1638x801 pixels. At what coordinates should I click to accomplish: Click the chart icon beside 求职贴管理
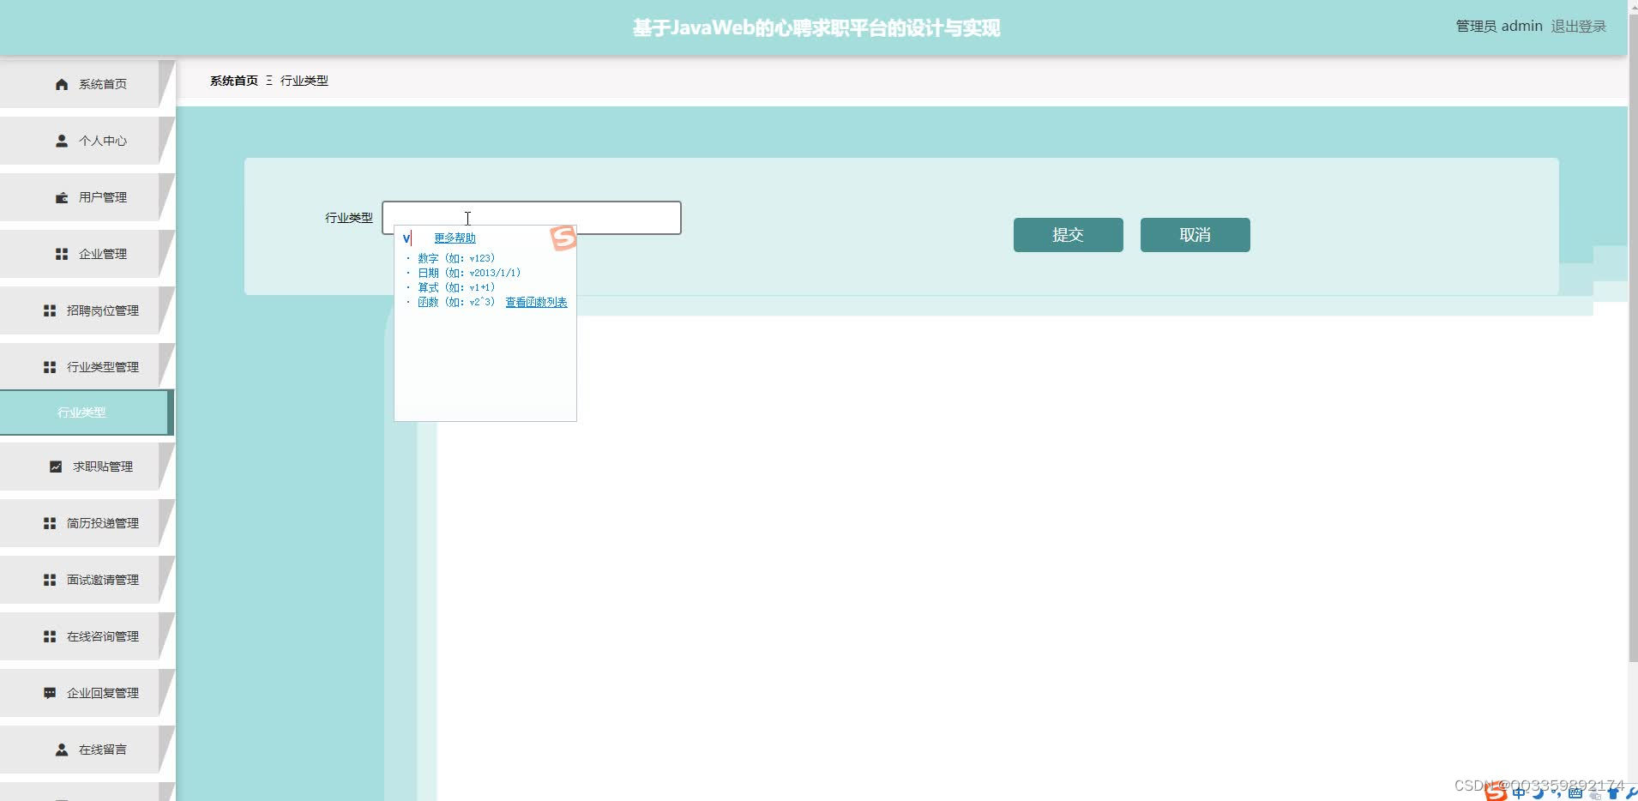coord(56,467)
